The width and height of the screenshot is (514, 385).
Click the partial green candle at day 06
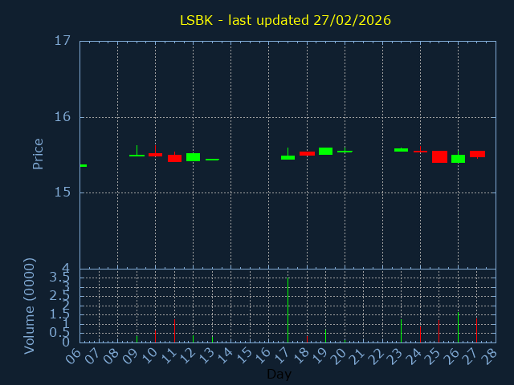pos(84,166)
